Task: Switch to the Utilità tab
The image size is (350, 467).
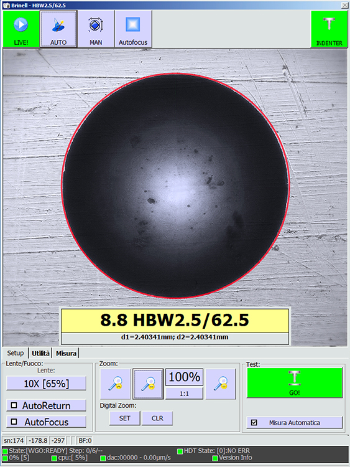Action: click(x=40, y=353)
